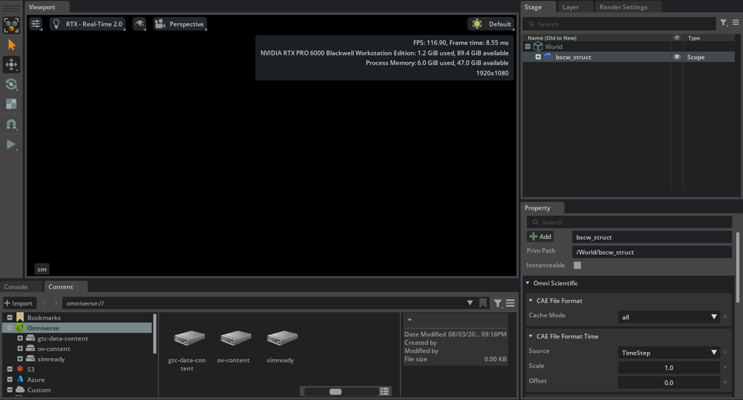Expand the bscw_struct prim

(x=538, y=57)
